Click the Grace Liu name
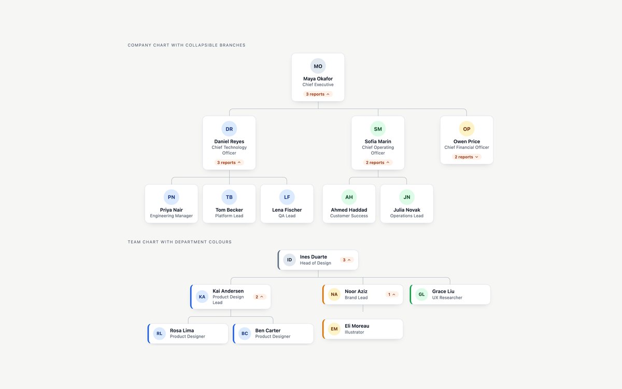 443,291
